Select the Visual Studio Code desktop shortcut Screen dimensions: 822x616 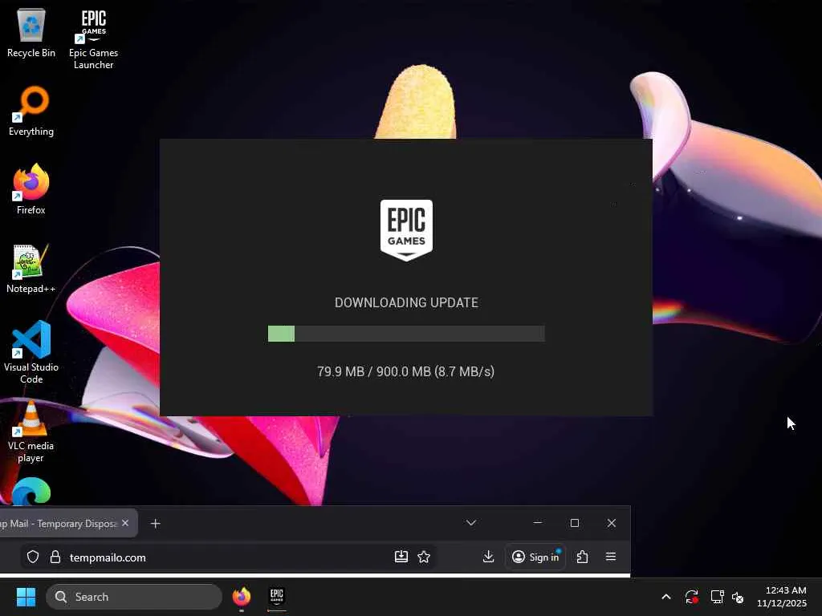tap(31, 352)
